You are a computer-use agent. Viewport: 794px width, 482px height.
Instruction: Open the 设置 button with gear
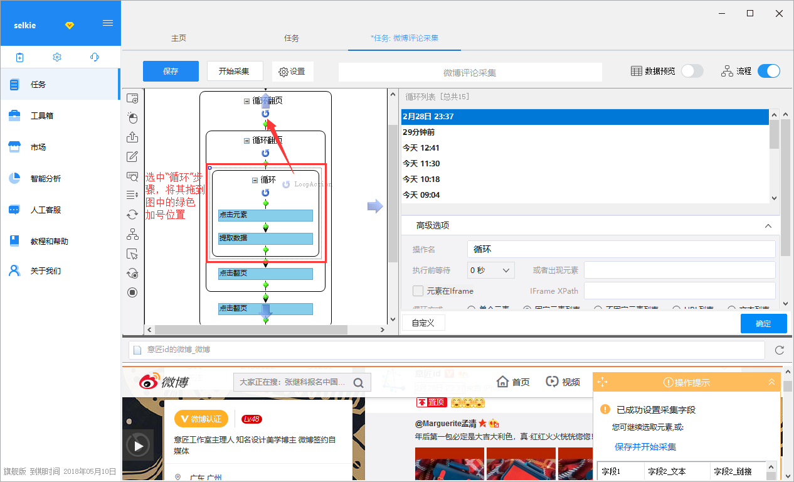(292, 72)
